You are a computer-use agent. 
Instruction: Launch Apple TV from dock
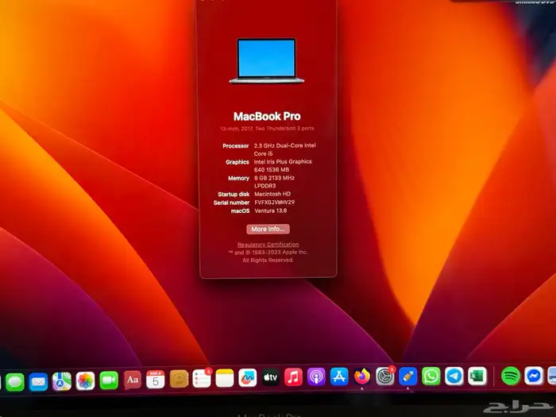pyautogui.click(x=271, y=377)
